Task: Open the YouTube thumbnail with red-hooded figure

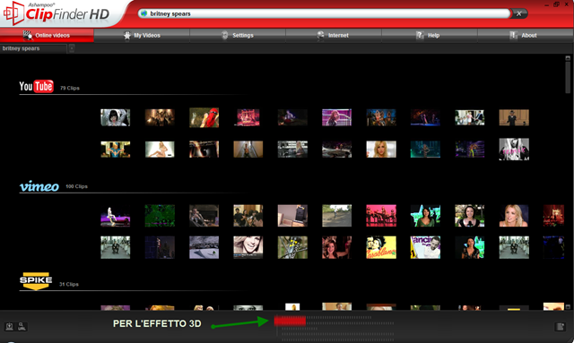Action: pos(204,117)
